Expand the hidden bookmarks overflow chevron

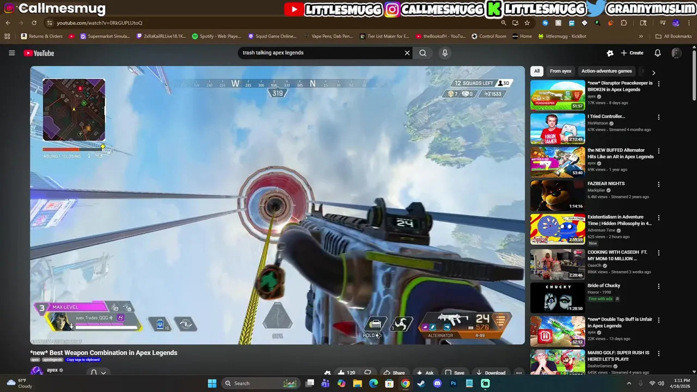(x=641, y=36)
